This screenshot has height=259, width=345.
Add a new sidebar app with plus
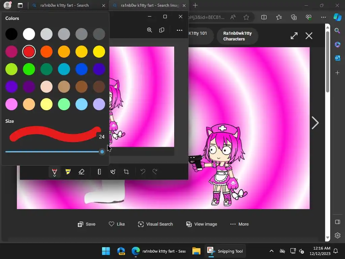point(337,73)
